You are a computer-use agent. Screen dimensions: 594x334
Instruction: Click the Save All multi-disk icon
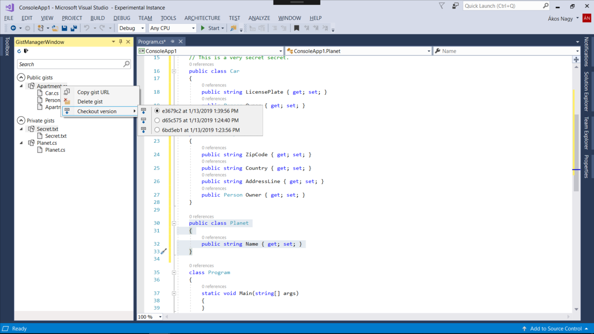pyautogui.click(x=73, y=28)
